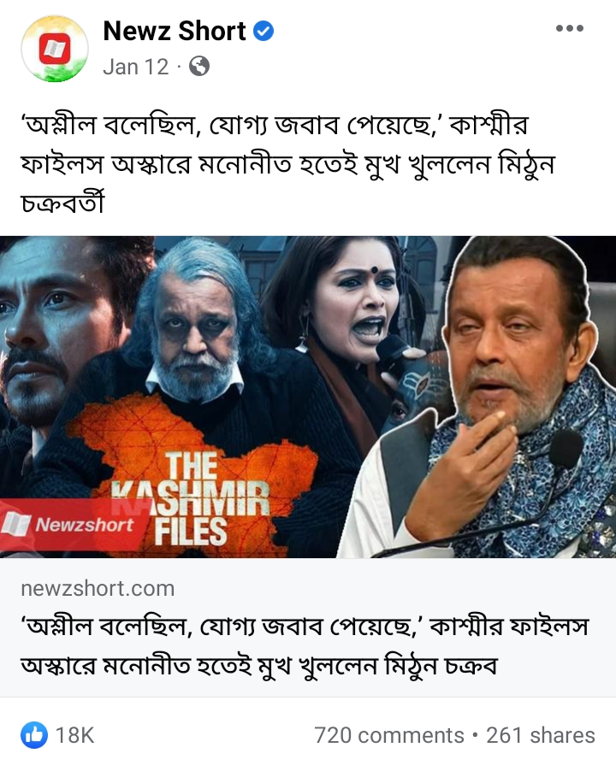This screenshot has width=616, height=771.
Task: Open the three-dot post options menu
Action: [569, 28]
